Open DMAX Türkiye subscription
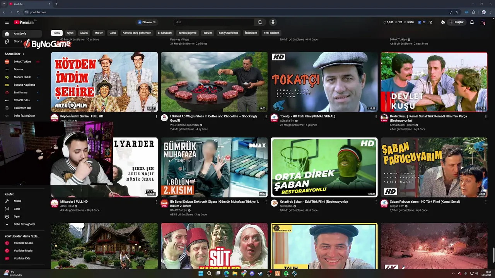The width and height of the screenshot is (495, 278). click(x=22, y=61)
